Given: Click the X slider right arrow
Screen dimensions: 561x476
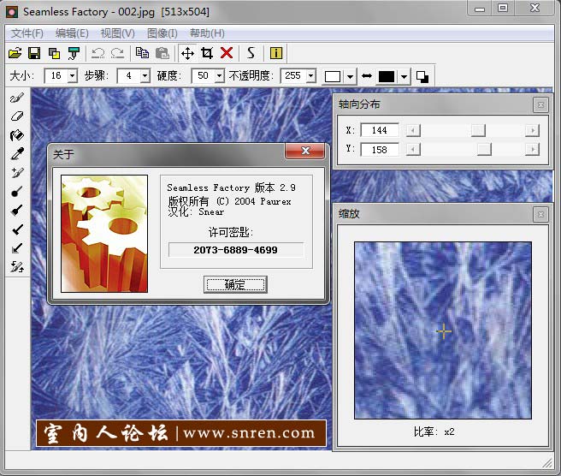Looking at the screenshot, I should point(533,130).
